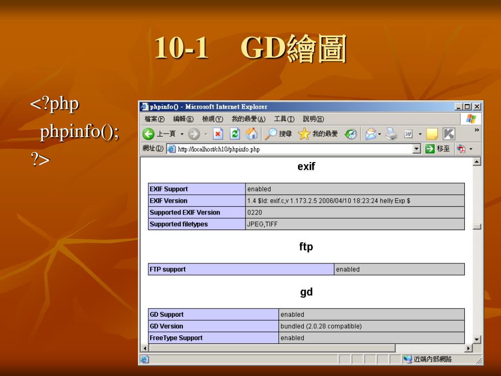Click the 'FreeType Support' cell
The height and width of the screenshot is (376, 501).
pyautogui.click(x=213, y=338)
